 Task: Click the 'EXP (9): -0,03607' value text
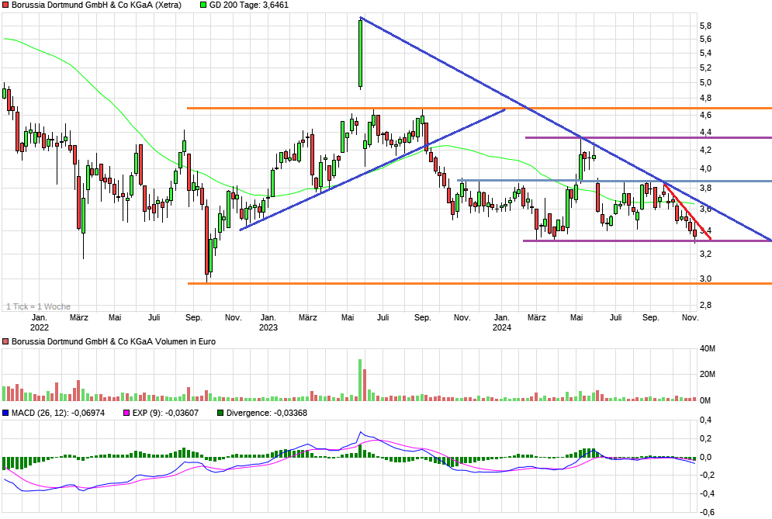pos(165,413)
